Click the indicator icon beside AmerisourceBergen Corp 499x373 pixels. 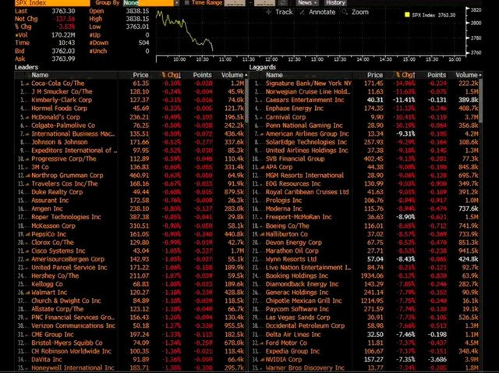(27, 259)
